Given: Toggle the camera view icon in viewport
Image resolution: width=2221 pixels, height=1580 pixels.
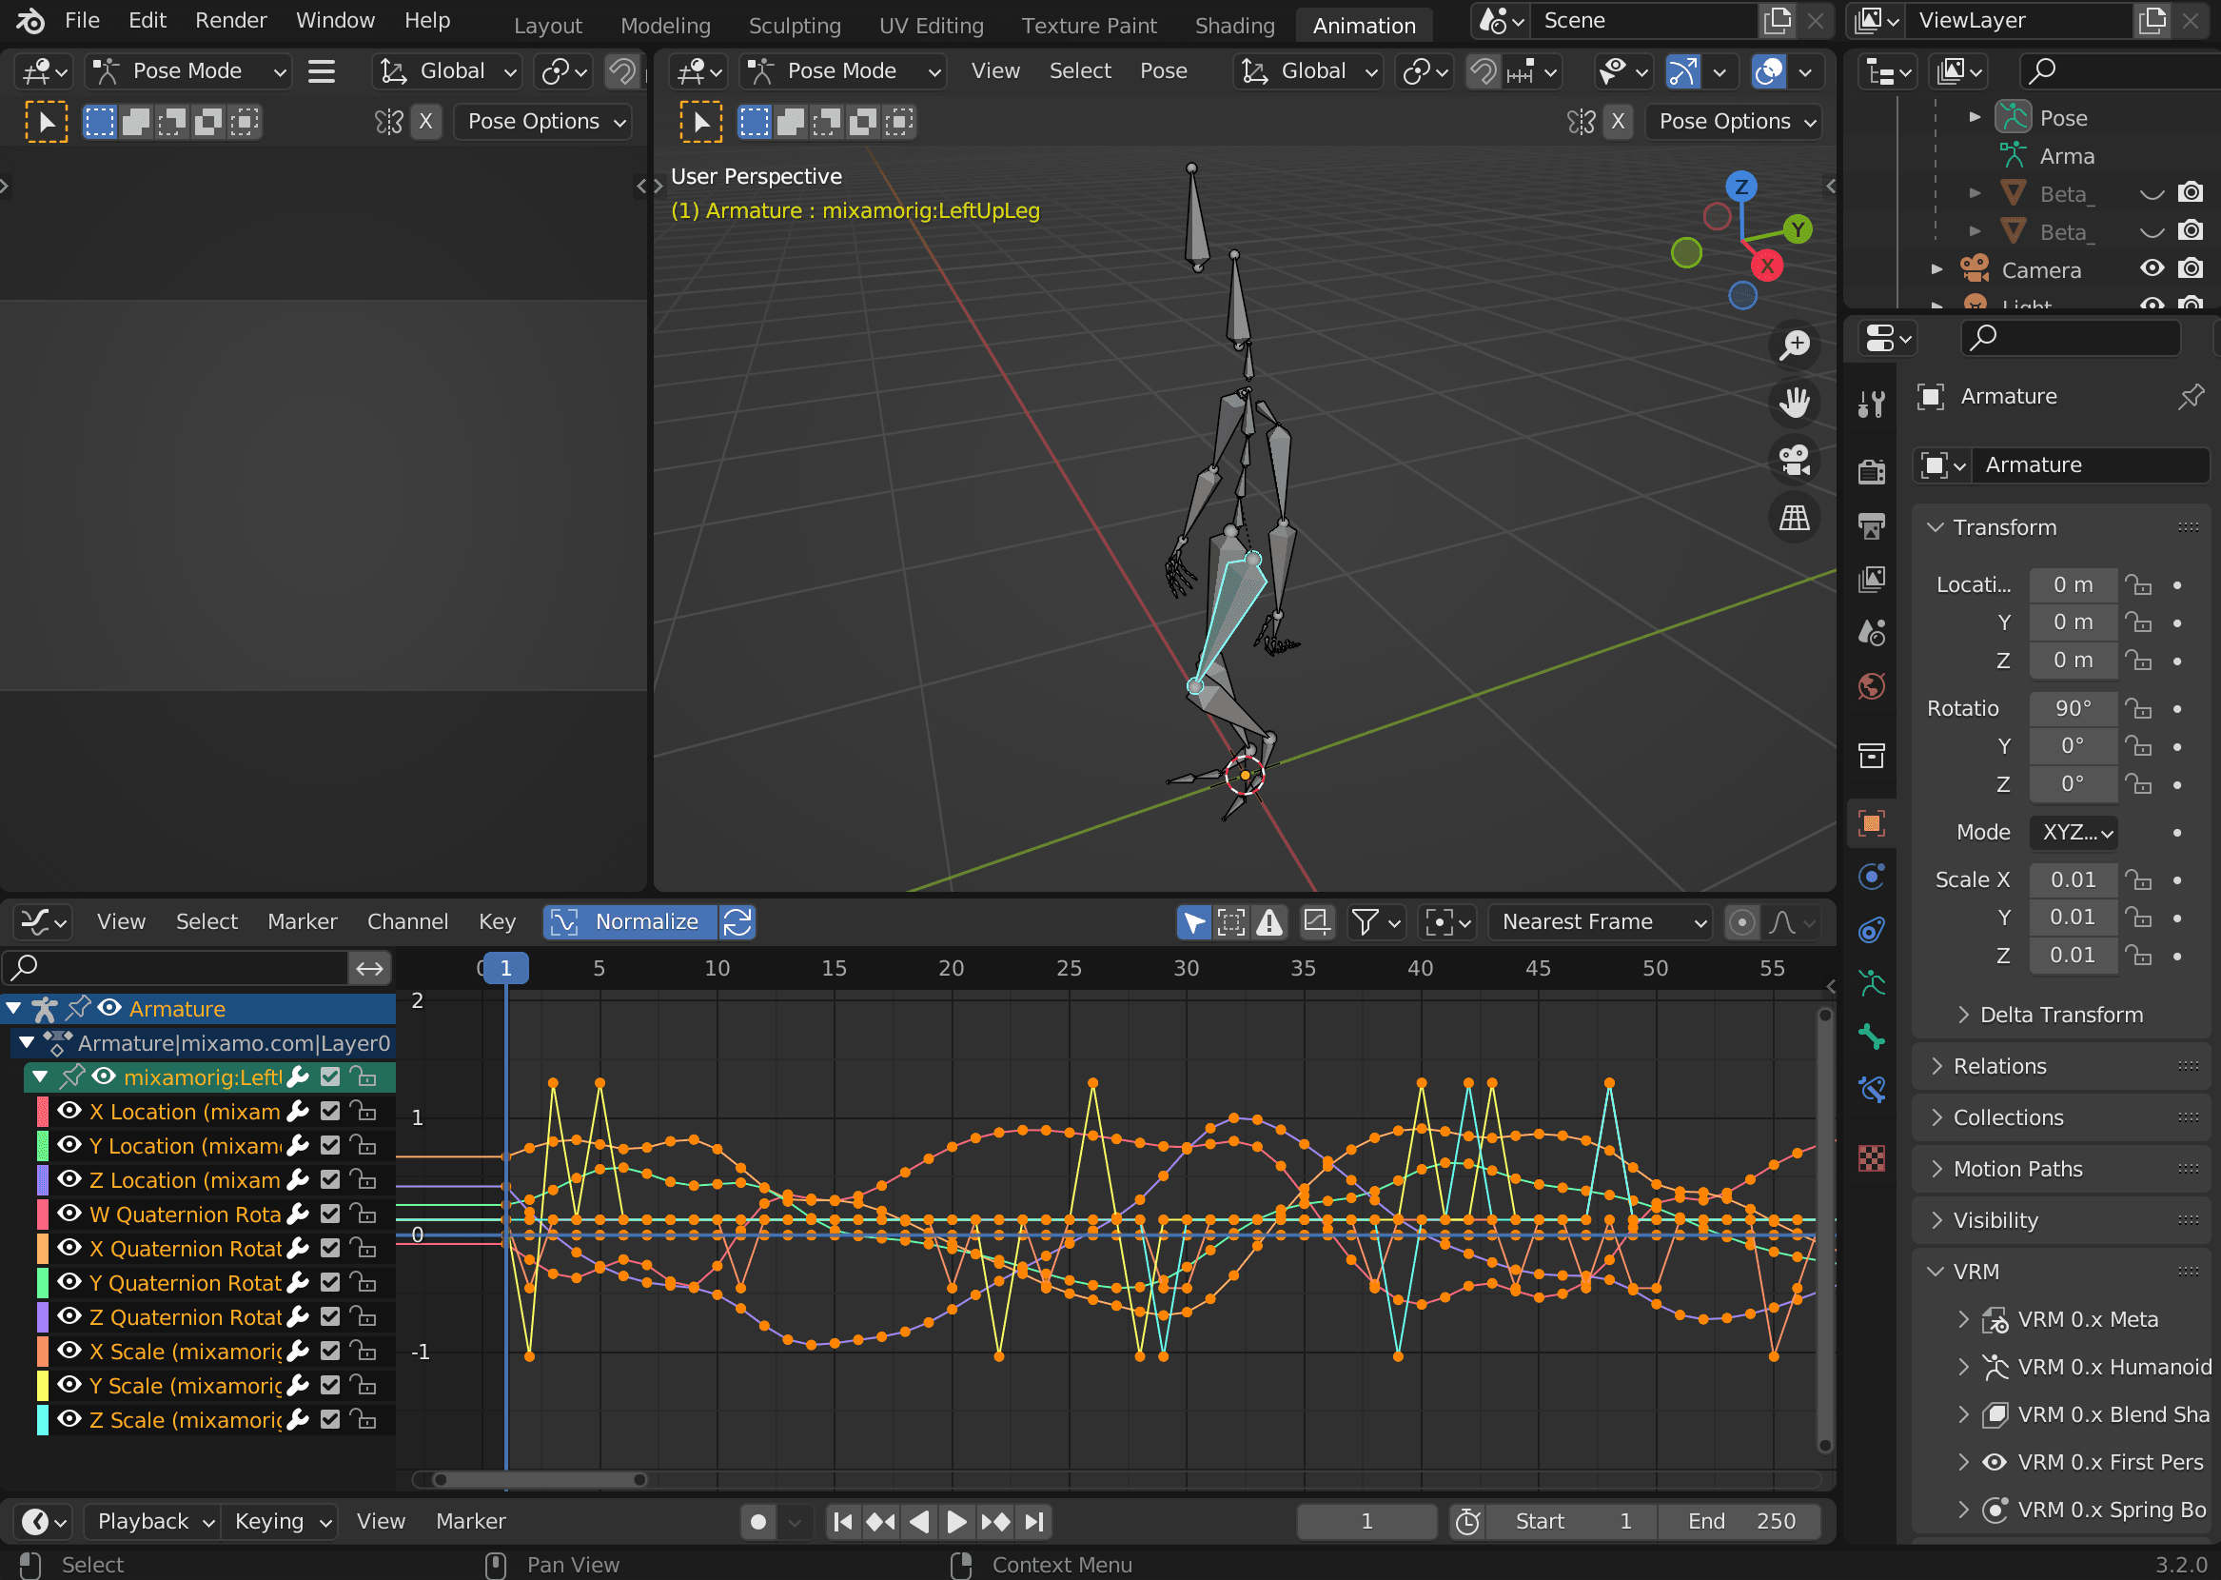Looking at the screenshot, I should (1794, 459).
